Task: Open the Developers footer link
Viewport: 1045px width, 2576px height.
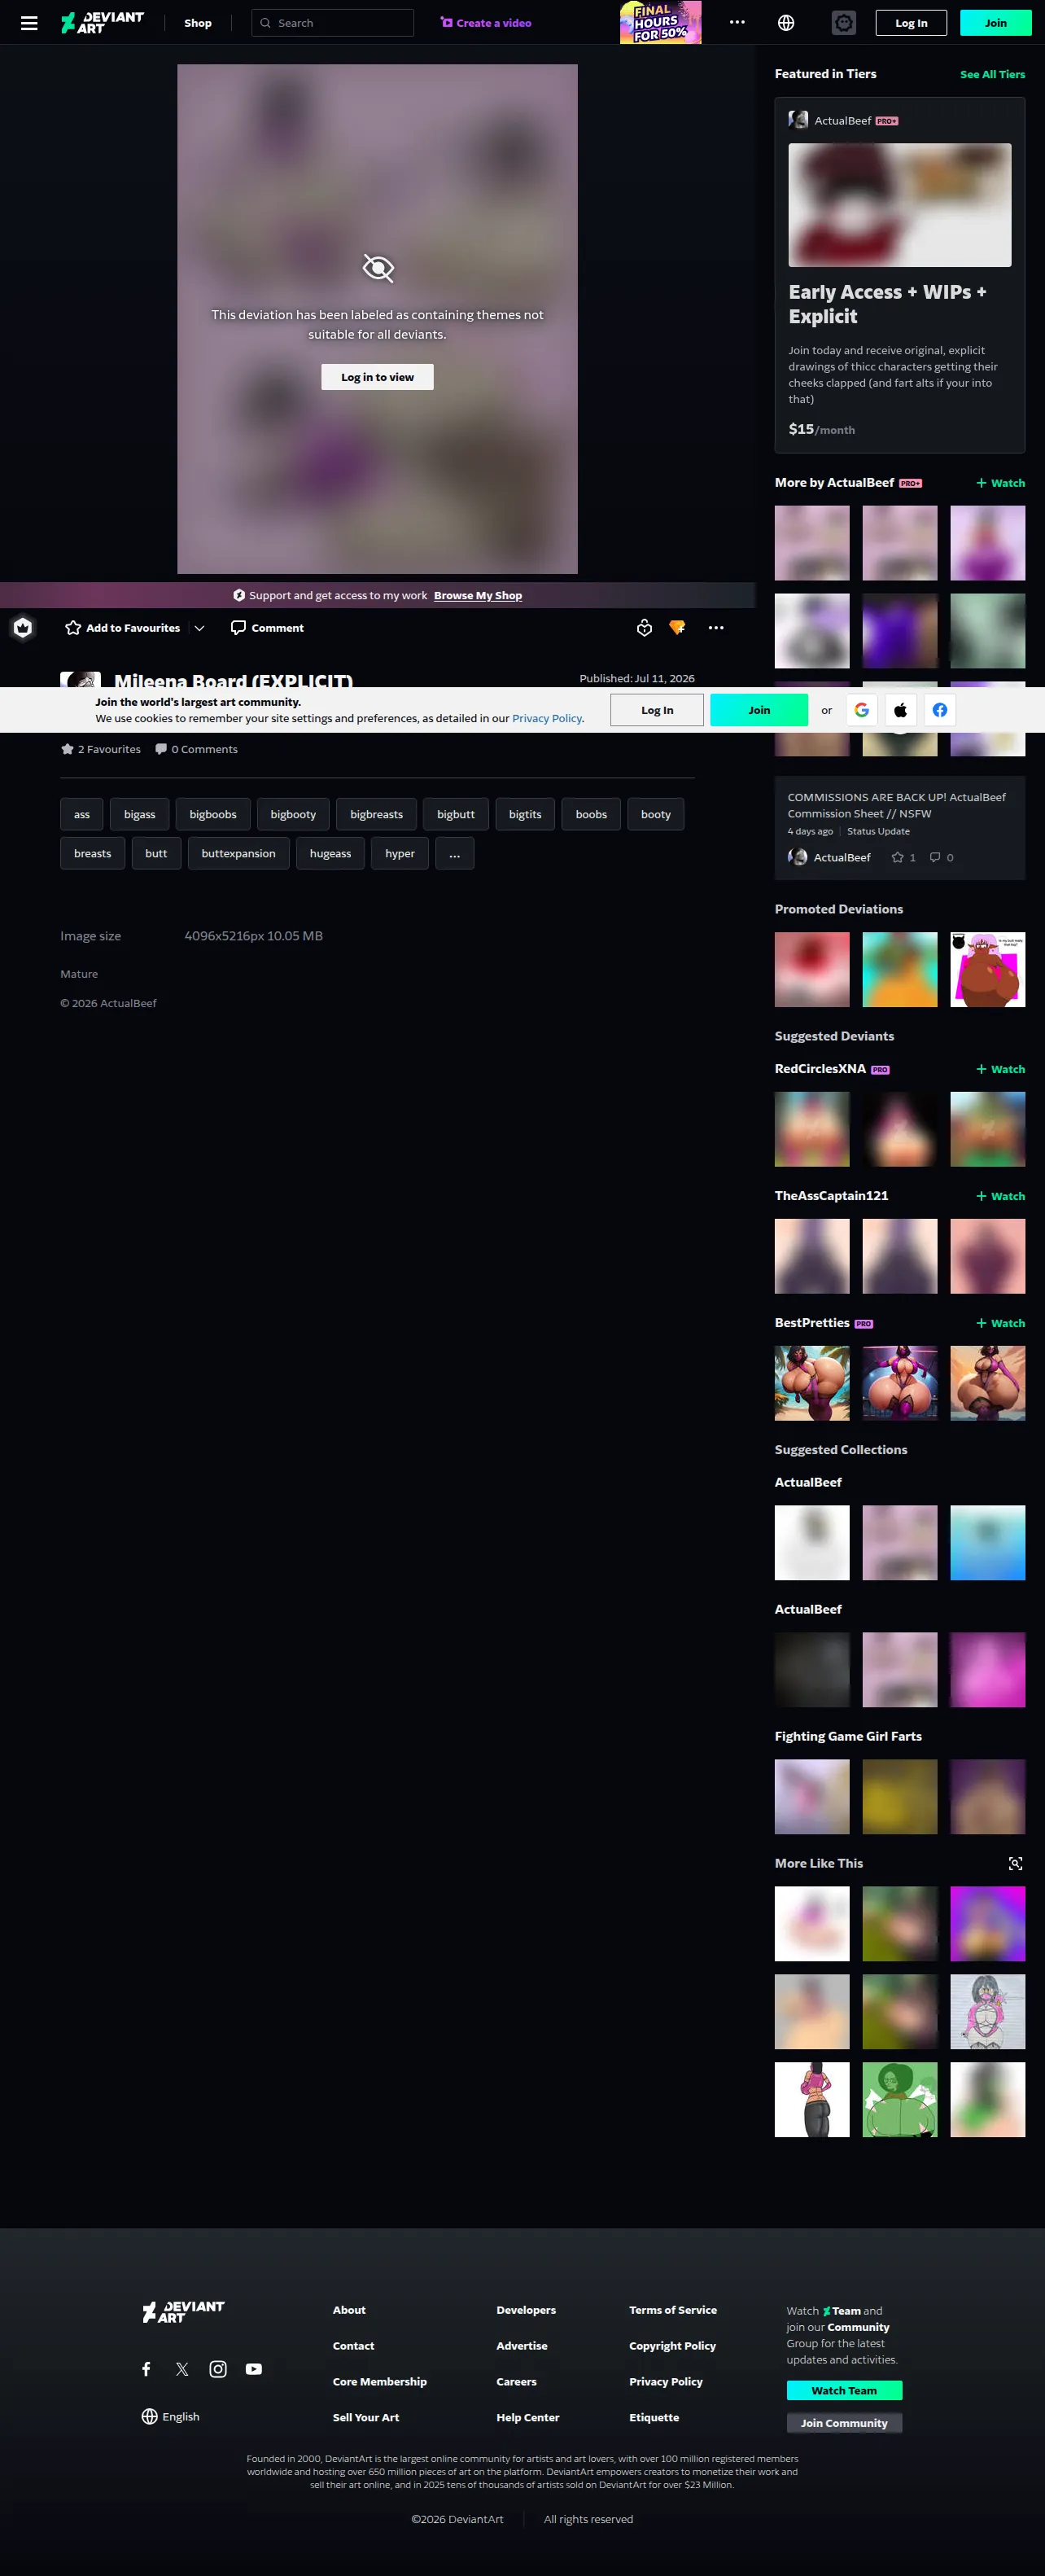Action: coord(526,2310)
